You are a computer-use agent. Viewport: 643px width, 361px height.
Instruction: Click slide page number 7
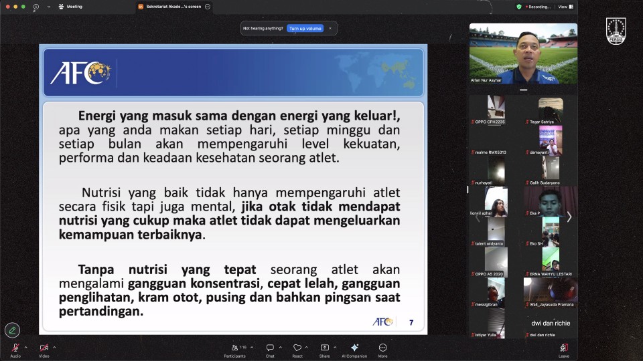click(x=411, y=322)
